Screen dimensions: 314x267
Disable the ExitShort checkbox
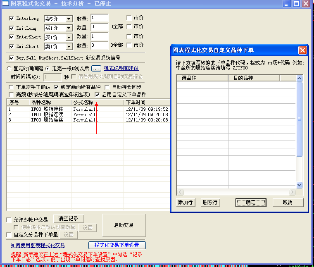[x=12, y=46]
